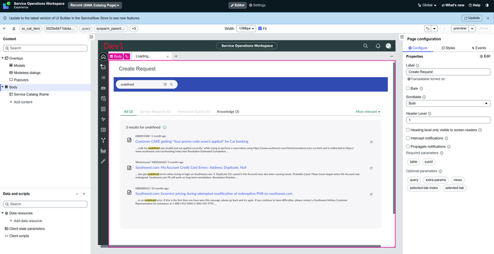Viewport: 494px width, 254px height.
Task: Collapse the Data resources tree node
Action: [x=3, y=213]
